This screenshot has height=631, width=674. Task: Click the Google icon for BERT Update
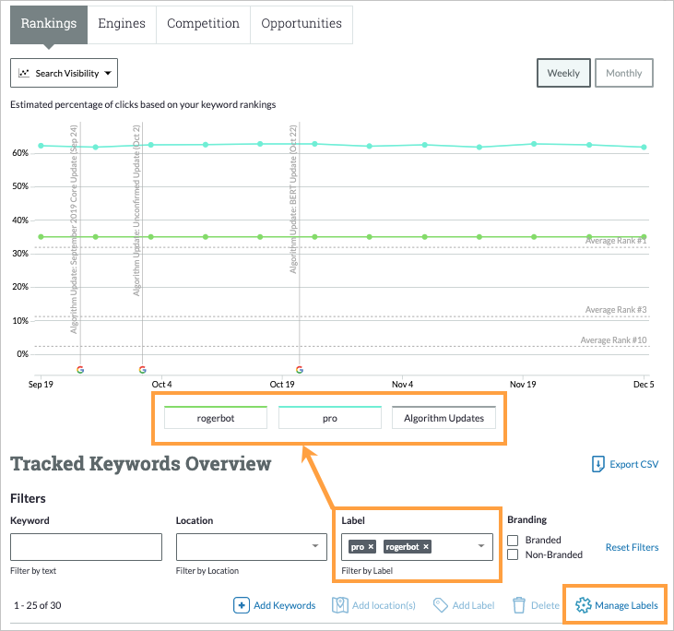point(299,370)
